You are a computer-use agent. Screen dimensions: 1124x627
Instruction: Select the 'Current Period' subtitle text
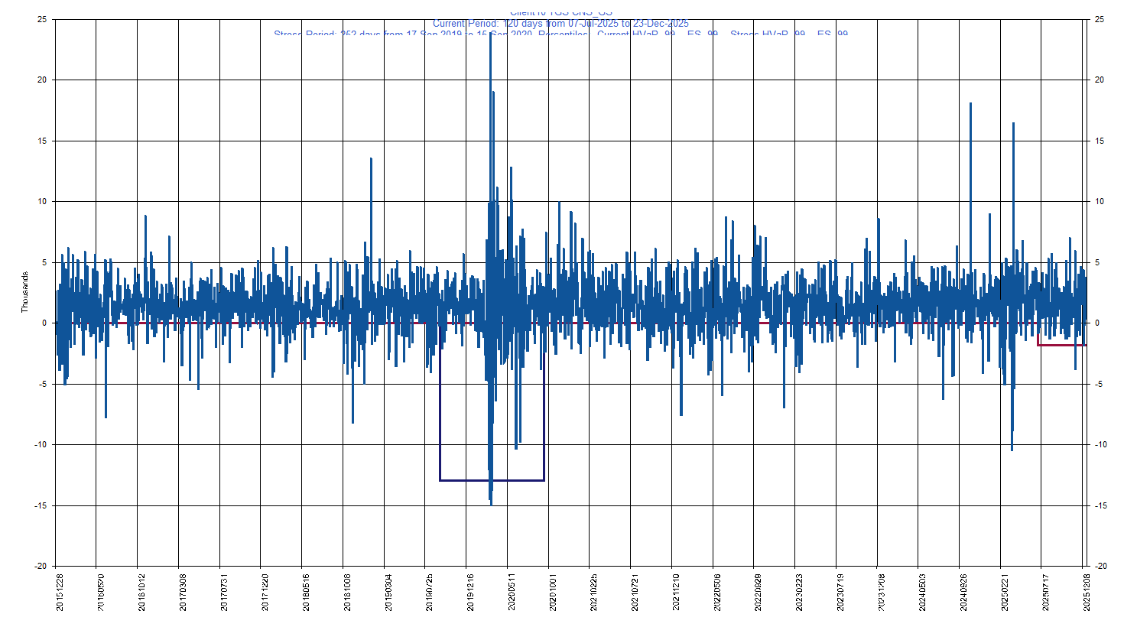click(560, 24)
